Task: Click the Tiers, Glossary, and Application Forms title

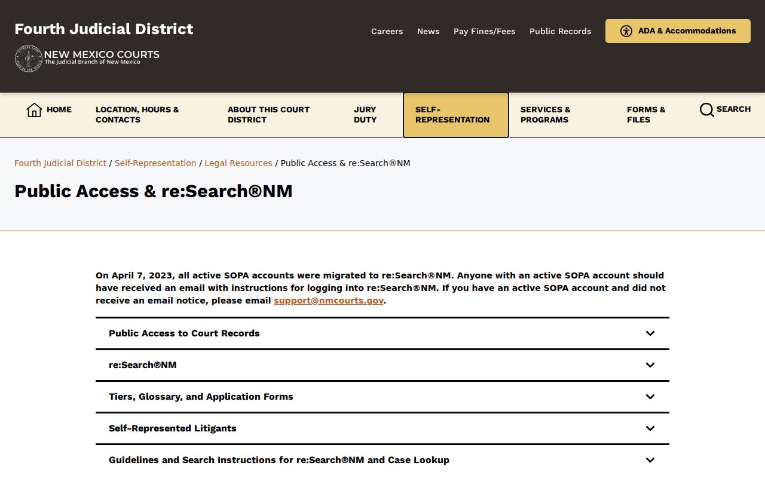Action: click(201, 397)
